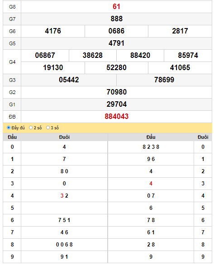Click G6 number 0686
The width and height of the screenshot is (214, 265).
click(x=116, y=31)
